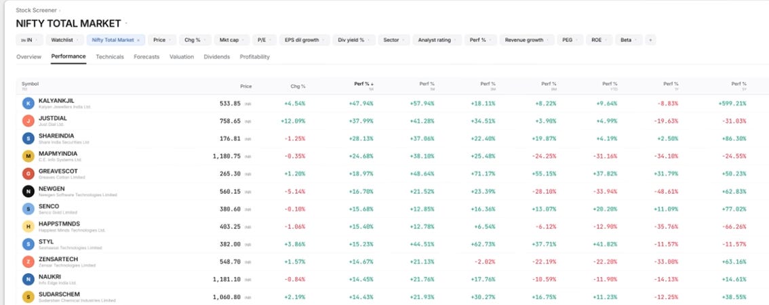Switch to the Technicals tab
The height and width of the screenshot is (305, 769).
[x=110, y=57]
